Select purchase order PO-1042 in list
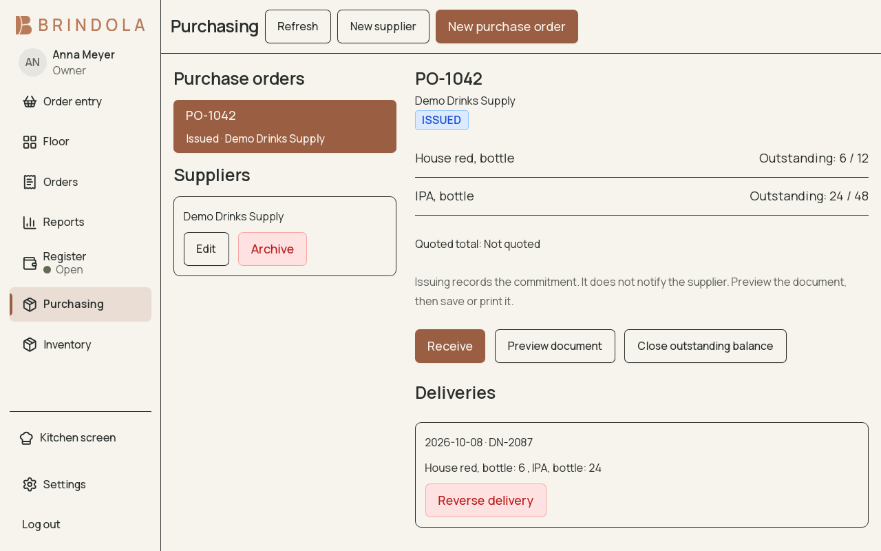The height and width of the screenshot is (551, 881). click(x=285, y=127)
